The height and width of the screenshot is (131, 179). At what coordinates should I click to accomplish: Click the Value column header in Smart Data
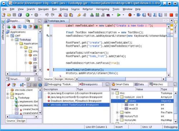(x=148, y=89)
